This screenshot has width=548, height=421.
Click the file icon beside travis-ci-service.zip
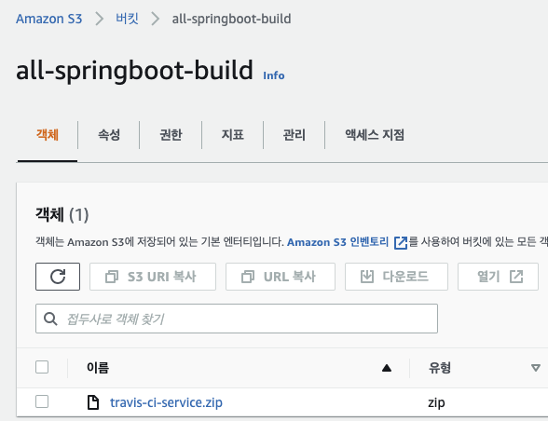tap(93, 402)
